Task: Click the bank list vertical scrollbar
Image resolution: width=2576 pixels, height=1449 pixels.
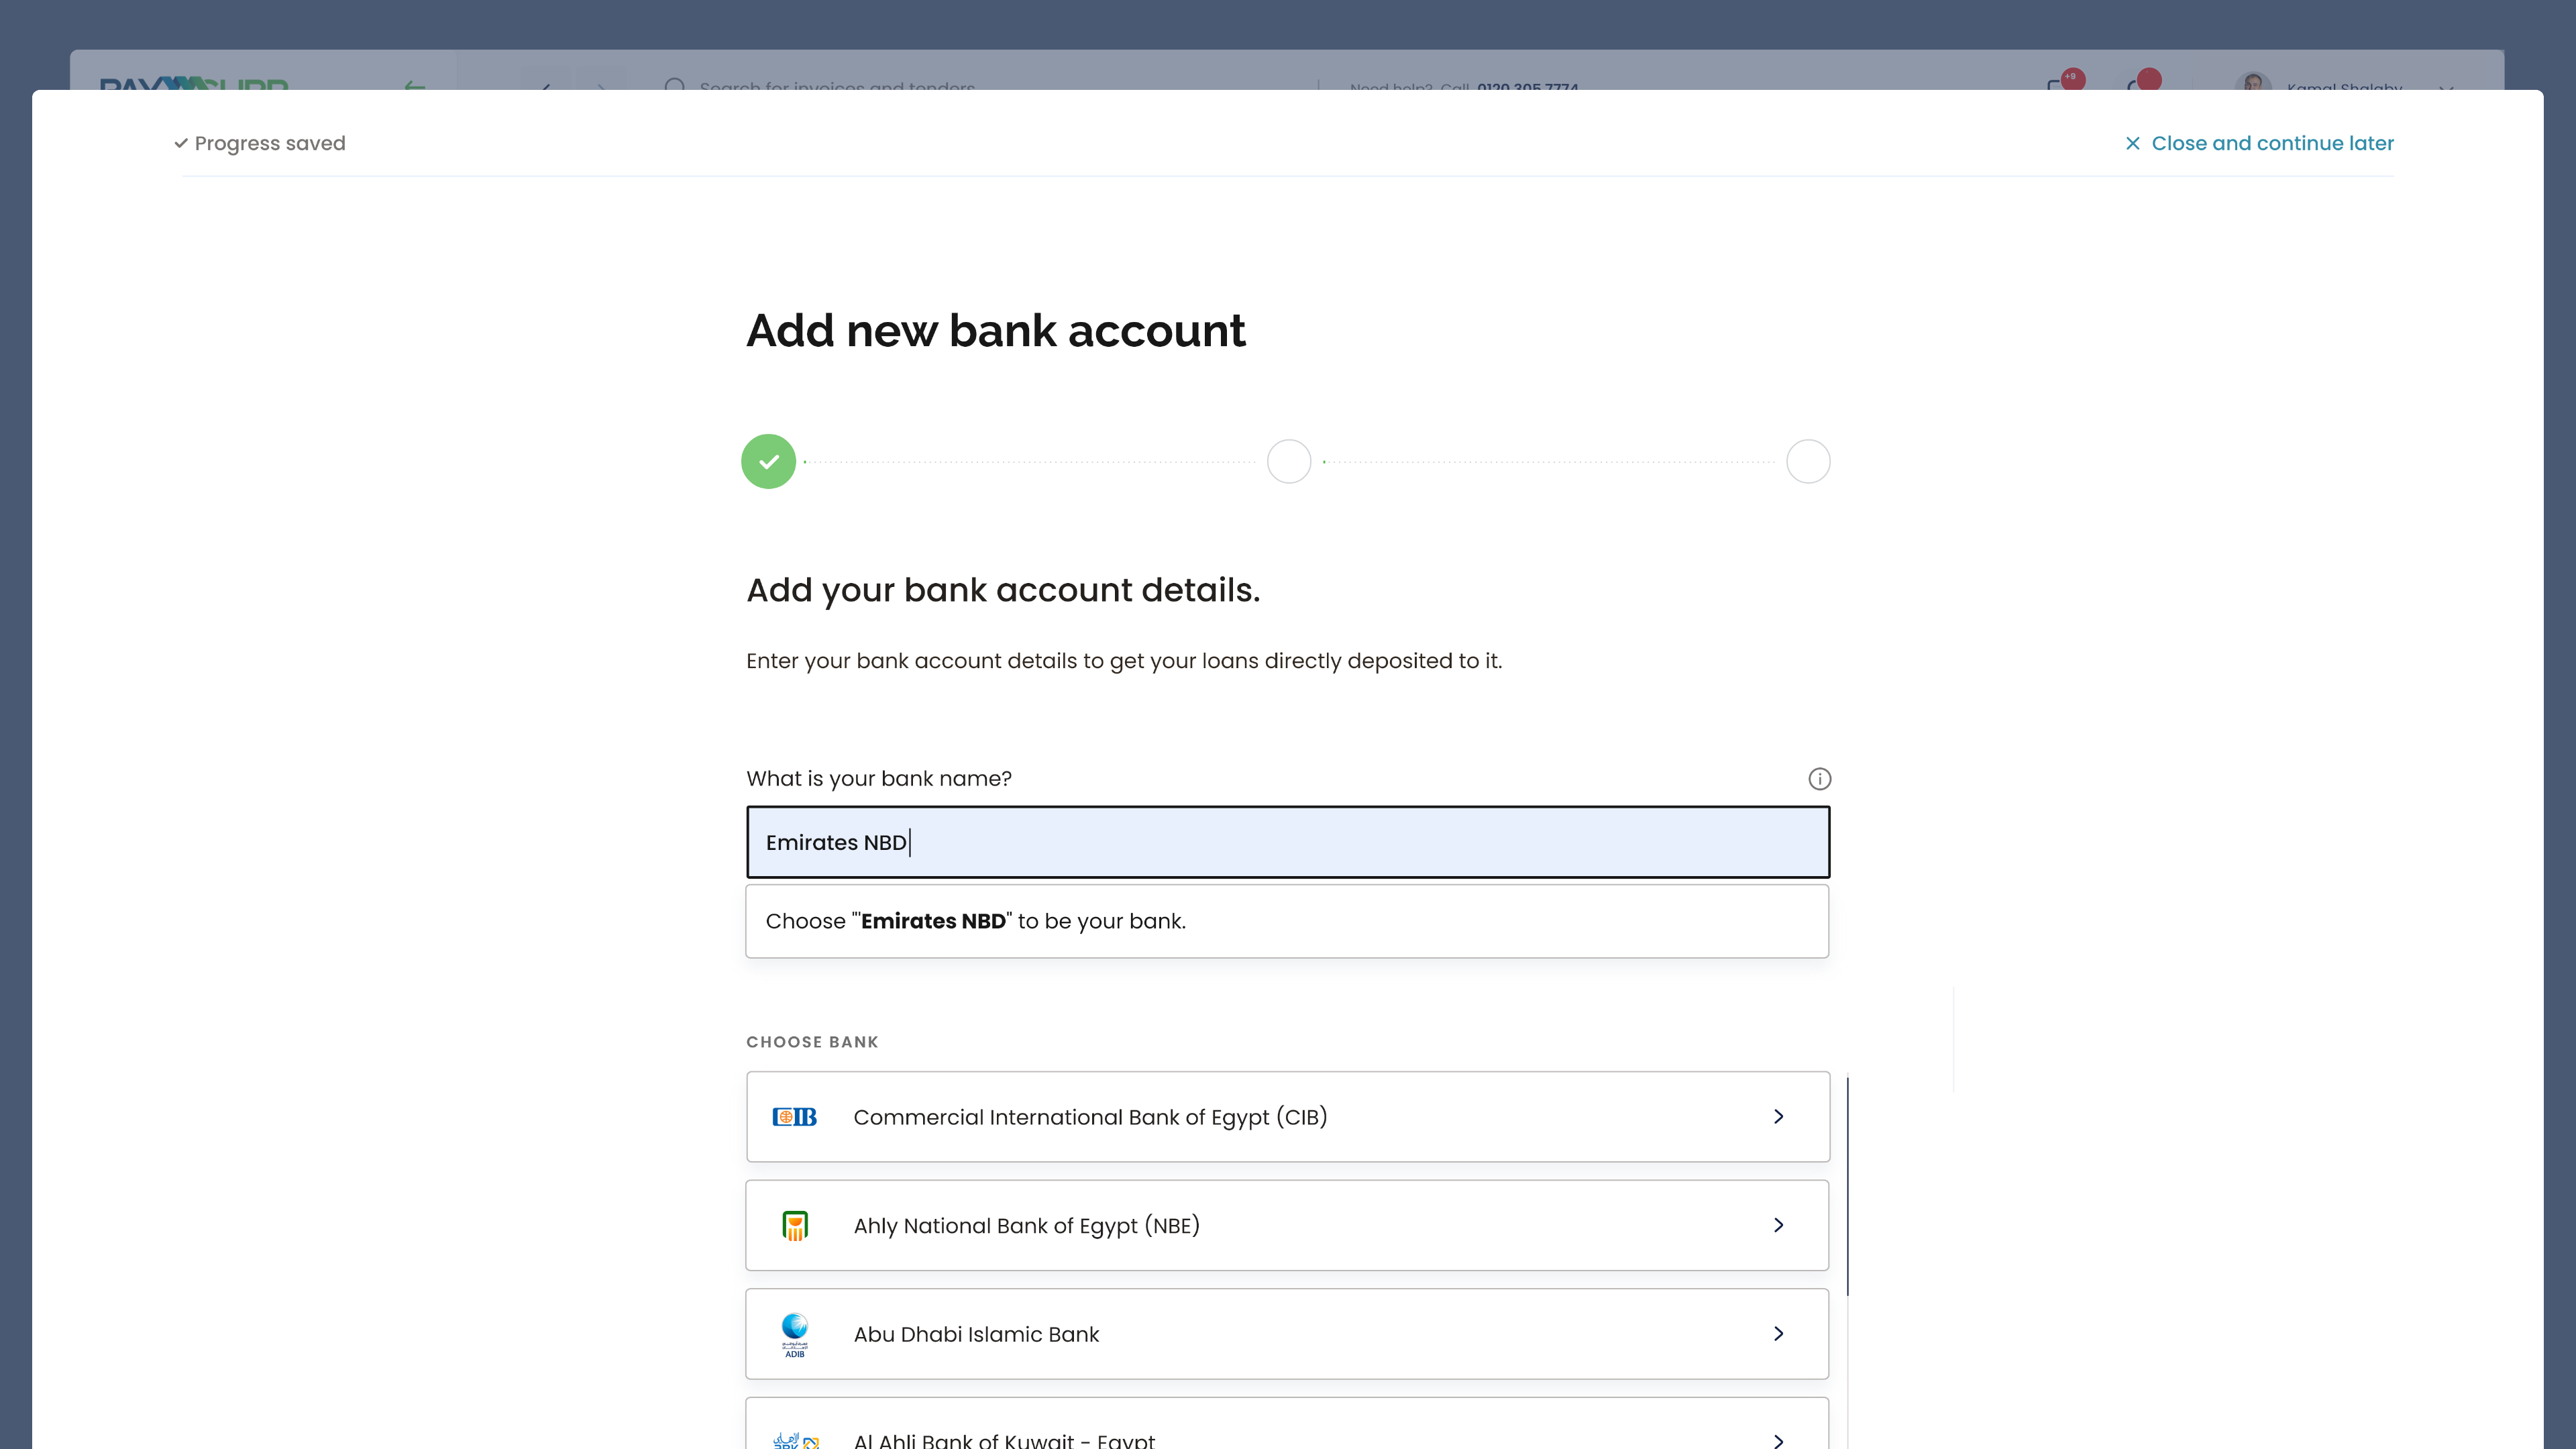Action: (x=1847, y=1186)
